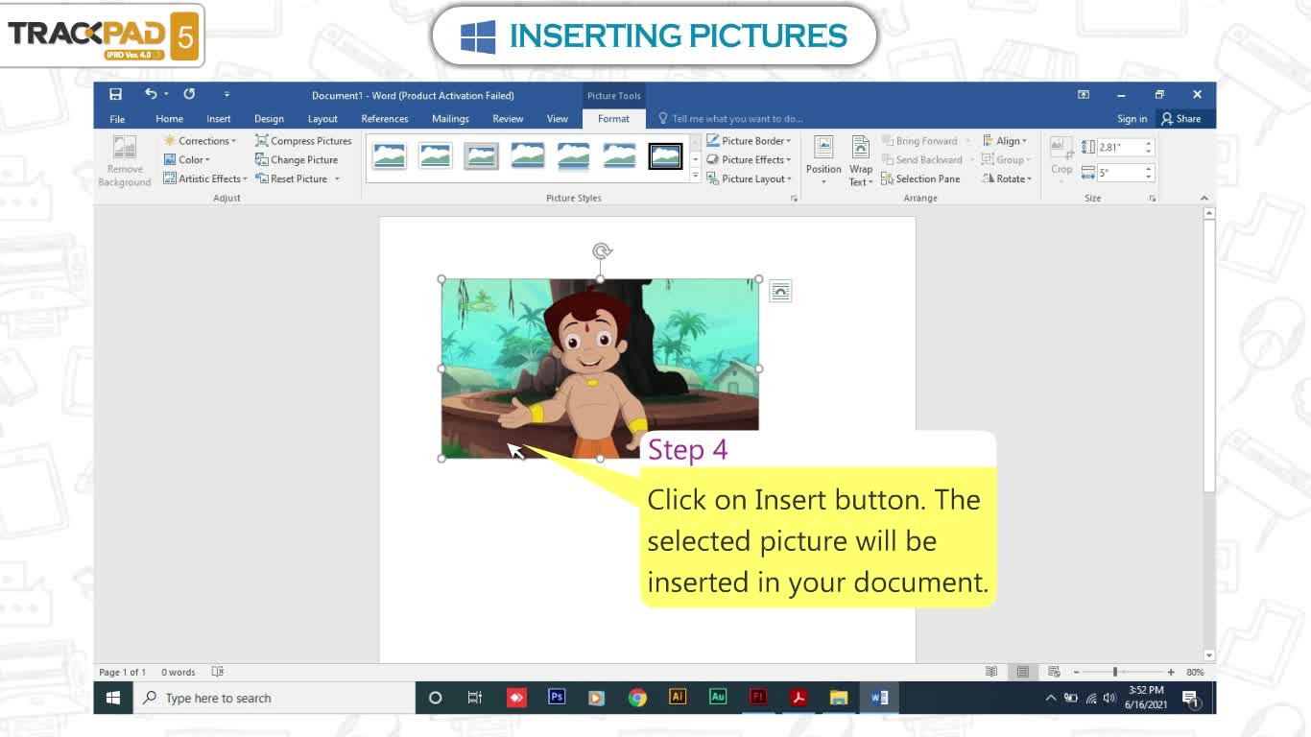Click Reset Picture button
This screenshot has height=737, width=1311.
coord(292,178)
